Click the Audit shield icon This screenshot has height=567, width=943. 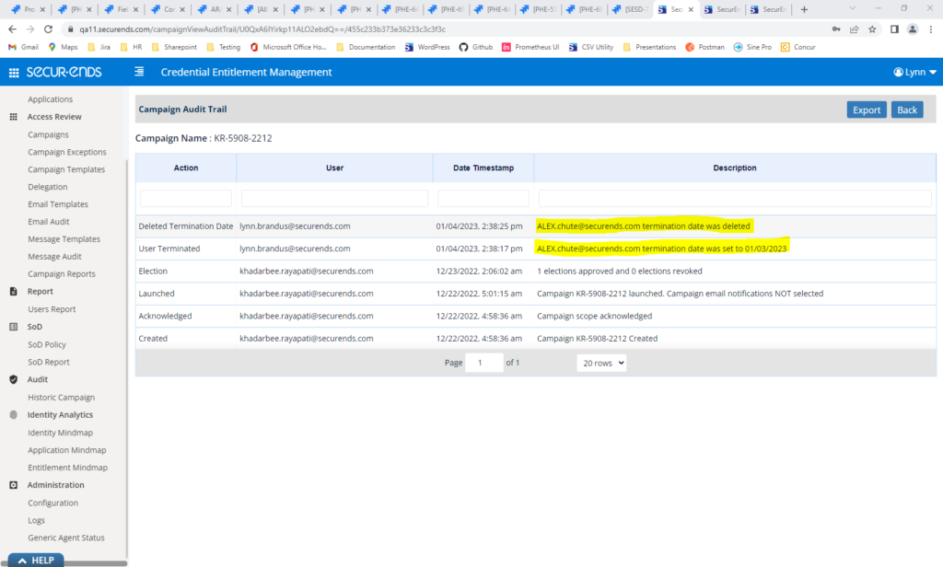click(13, 379)
